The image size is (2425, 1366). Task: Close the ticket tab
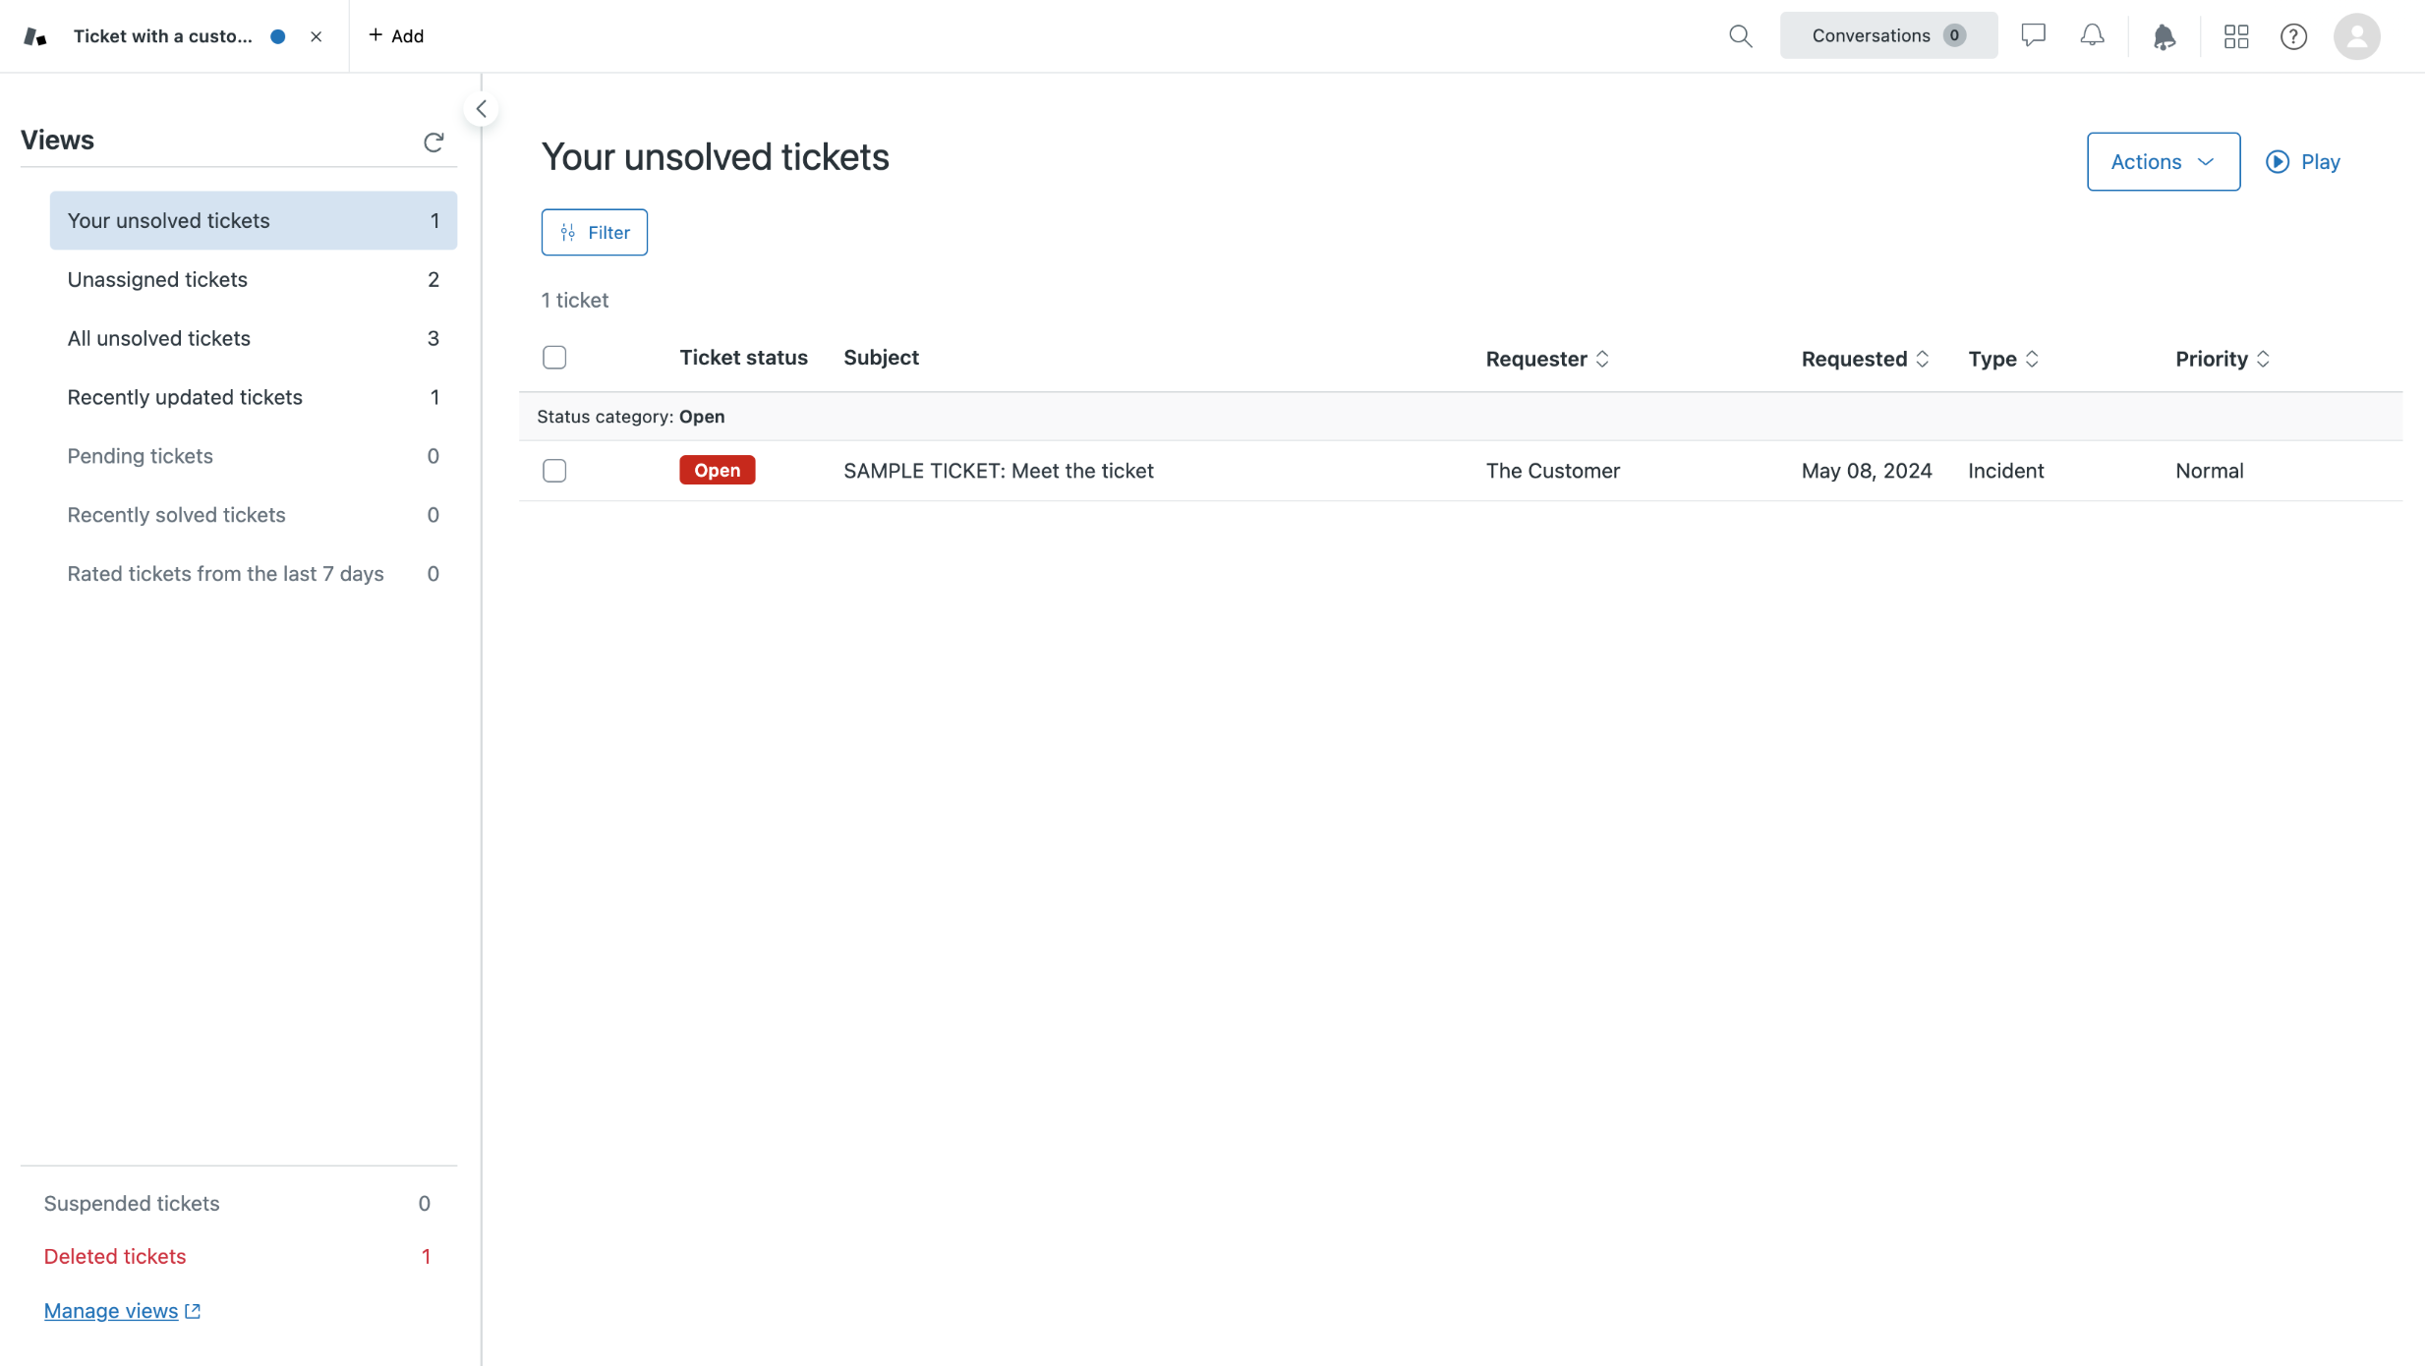click(x=316, y=36)
